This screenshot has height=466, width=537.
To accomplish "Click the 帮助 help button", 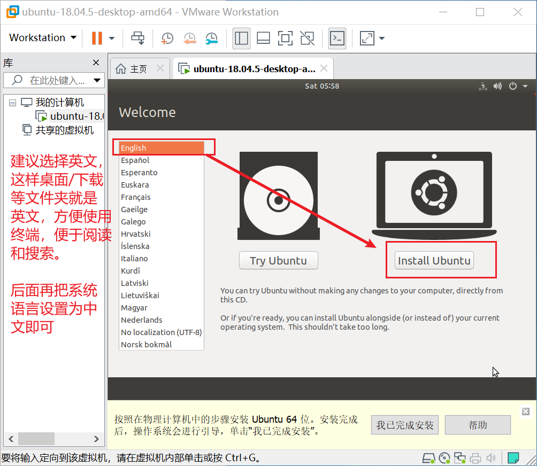I will [478, 425].
